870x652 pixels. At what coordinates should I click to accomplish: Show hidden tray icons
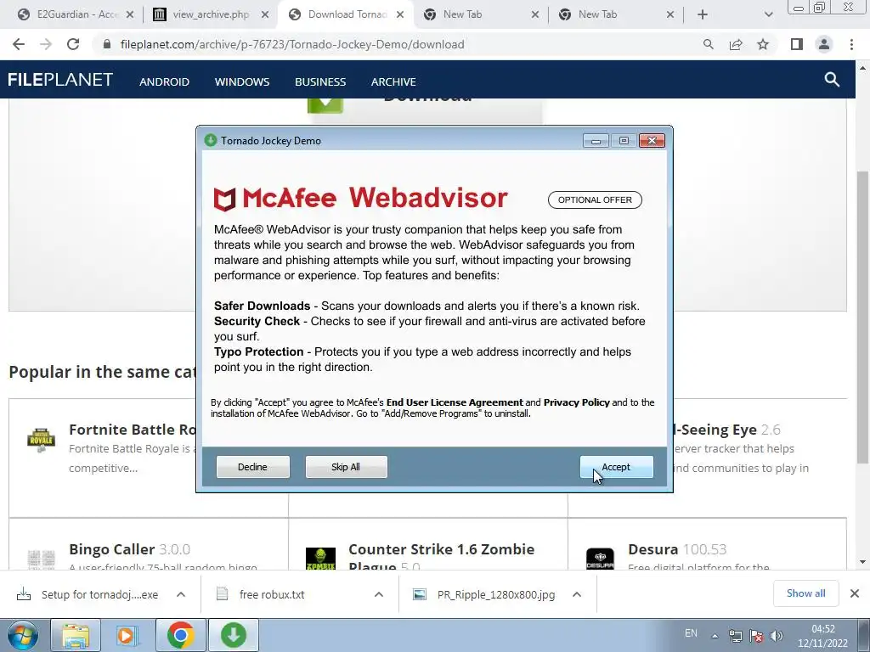click(715, 636)
